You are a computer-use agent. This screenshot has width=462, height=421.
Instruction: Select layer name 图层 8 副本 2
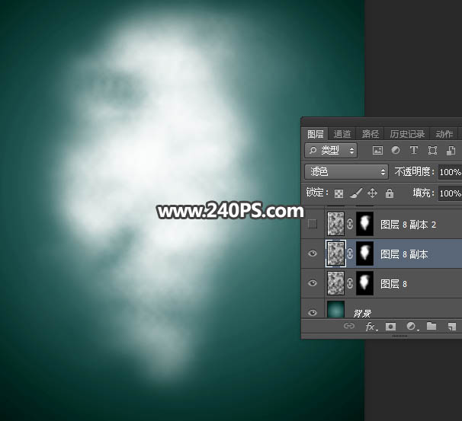click(408, 225)
